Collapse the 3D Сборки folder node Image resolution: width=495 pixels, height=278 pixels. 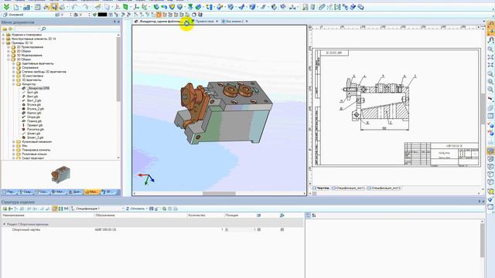[9, 59]
